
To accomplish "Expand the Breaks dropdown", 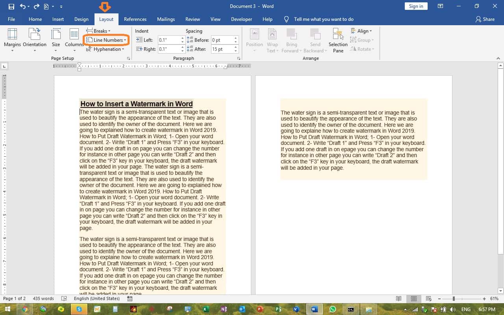I will pyautogui.click(x=99, y=31).
